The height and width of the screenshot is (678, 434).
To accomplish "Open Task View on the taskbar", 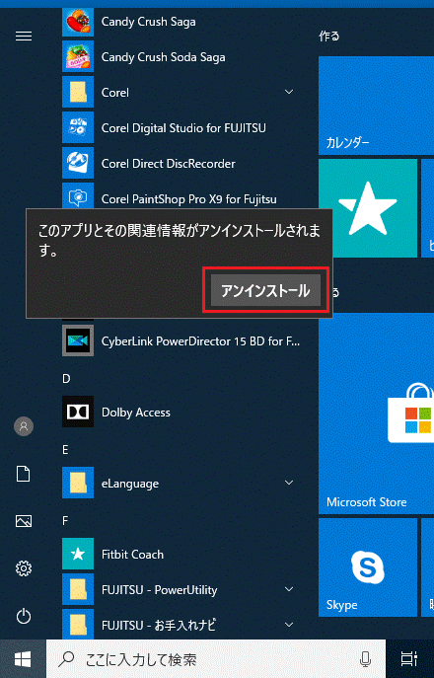I will (409, 659).
